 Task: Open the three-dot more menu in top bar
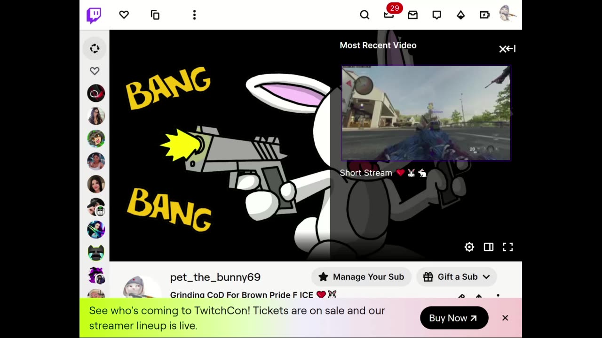194,15
